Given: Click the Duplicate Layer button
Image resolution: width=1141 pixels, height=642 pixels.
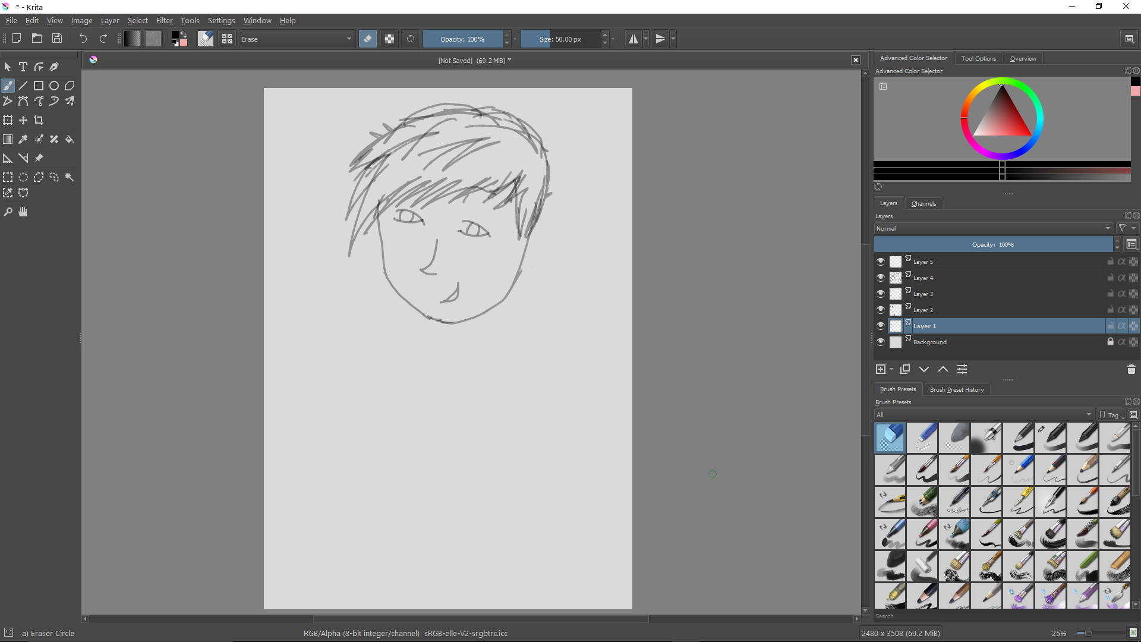Looking at the screenshot, I should click(x=905, y=369).
